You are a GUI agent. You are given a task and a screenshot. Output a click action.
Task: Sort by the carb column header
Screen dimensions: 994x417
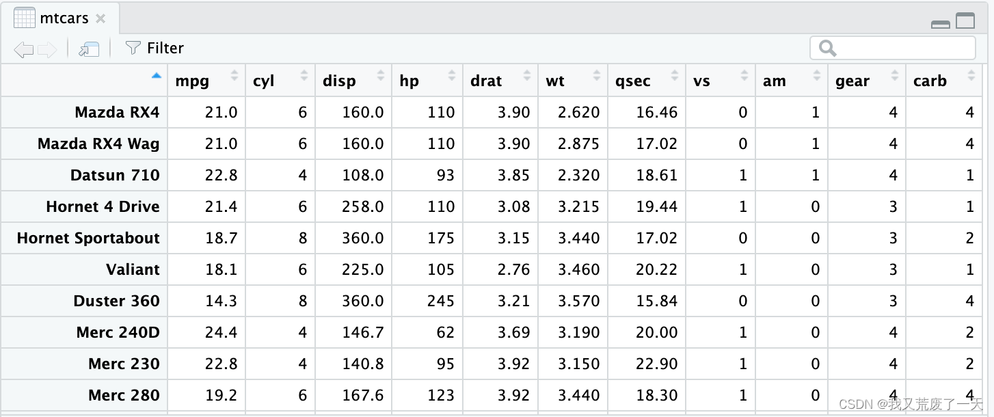(944, 81)
